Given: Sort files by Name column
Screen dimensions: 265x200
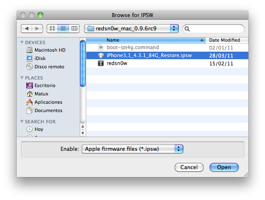Looking at the screenshot, I should (145, 40).
